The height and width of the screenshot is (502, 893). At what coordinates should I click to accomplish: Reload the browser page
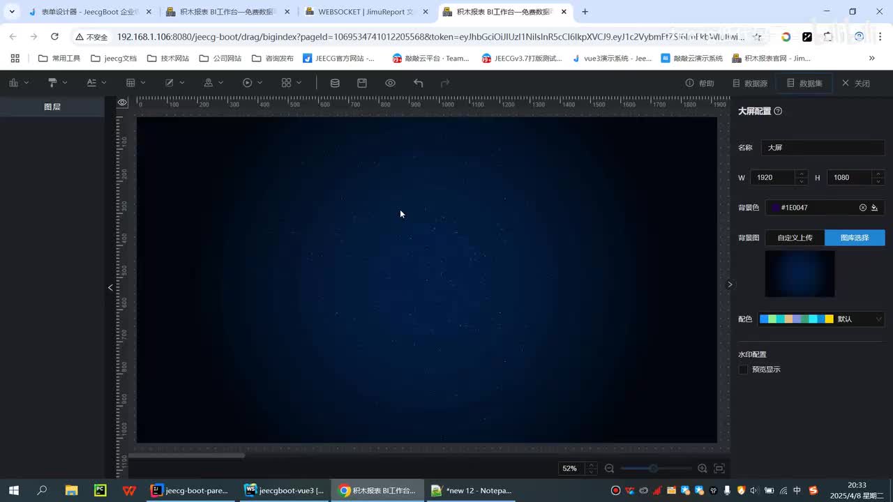pyautogui.click(x=54, y=37)
